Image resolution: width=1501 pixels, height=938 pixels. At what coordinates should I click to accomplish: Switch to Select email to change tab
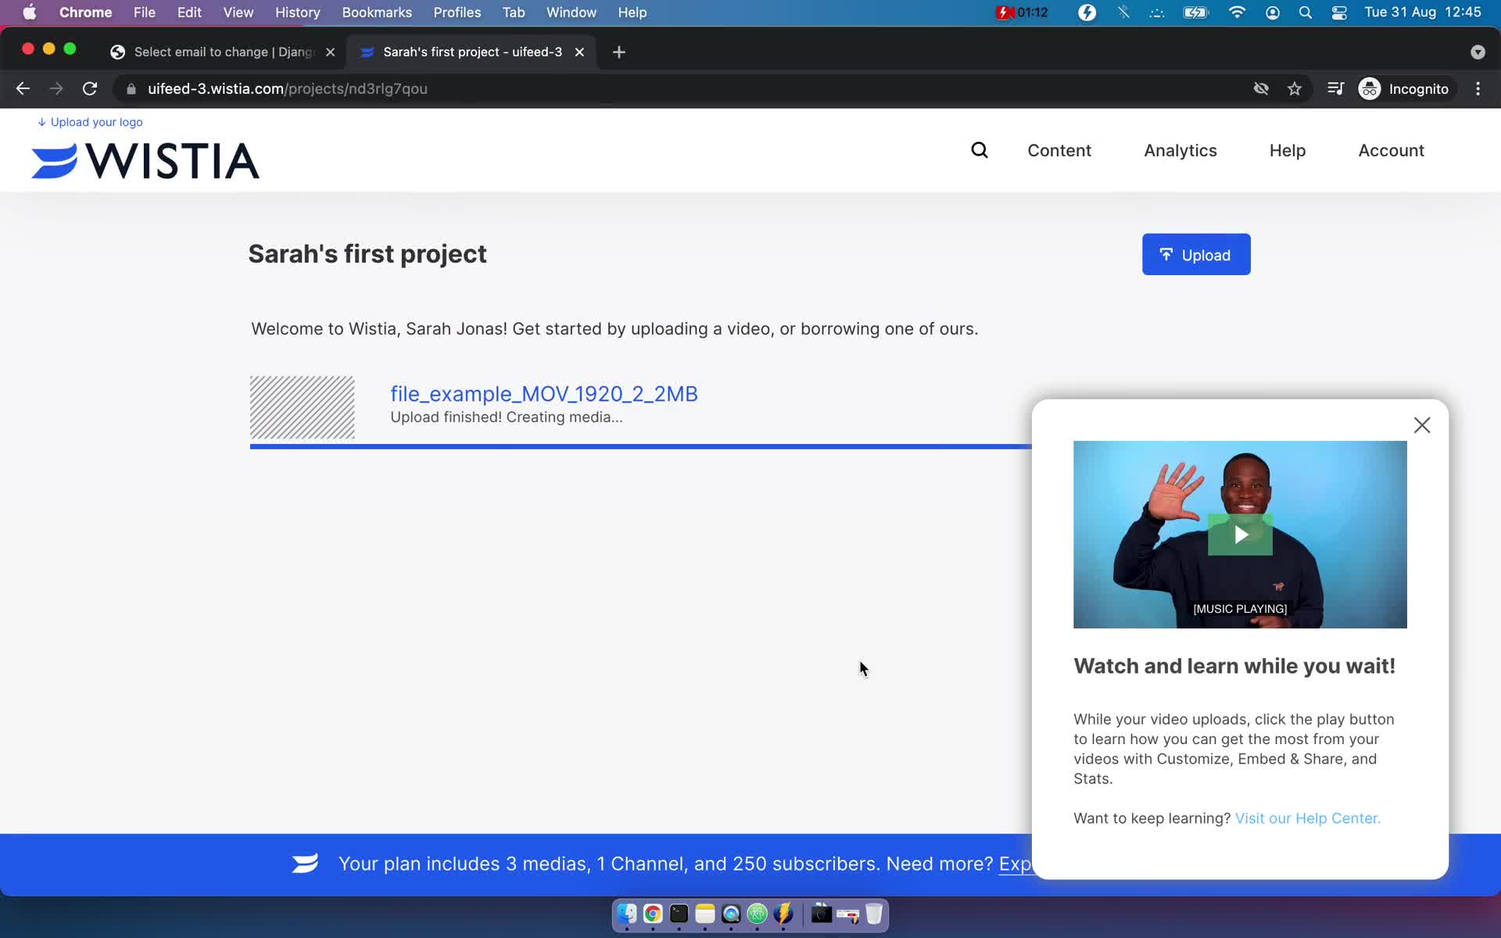click(x=223, y=52)
